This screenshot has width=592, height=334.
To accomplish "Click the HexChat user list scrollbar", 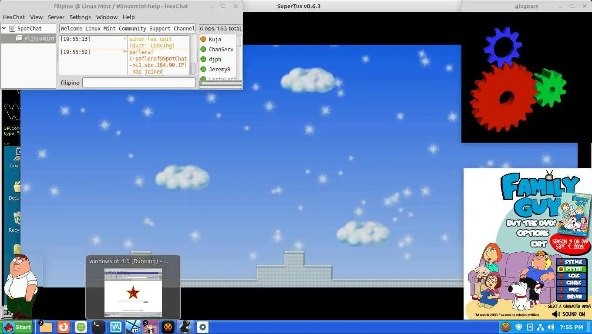I will coord(239,41).
